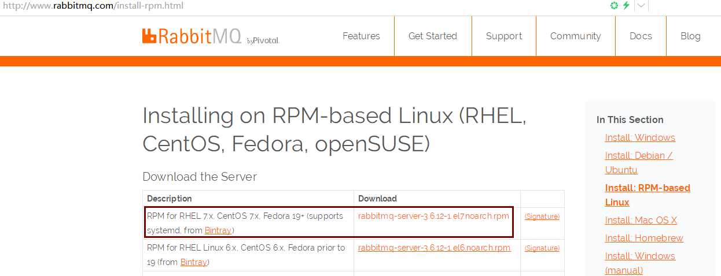The width and height of the screenshot is (721, 276).
Task: Click the Description column header
Action: click(x=170, y=199)
